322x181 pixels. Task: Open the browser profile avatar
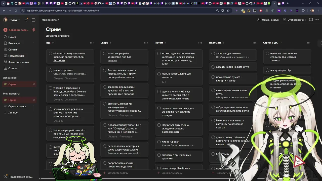312,11
